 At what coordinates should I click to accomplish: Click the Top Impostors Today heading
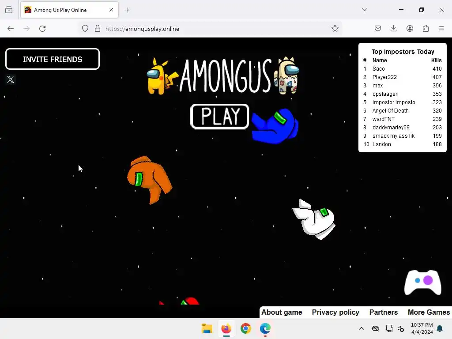coord(403,52)
